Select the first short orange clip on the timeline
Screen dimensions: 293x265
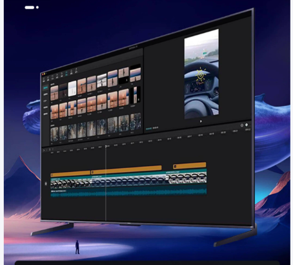pyautogui.click(x=70, y=173)
